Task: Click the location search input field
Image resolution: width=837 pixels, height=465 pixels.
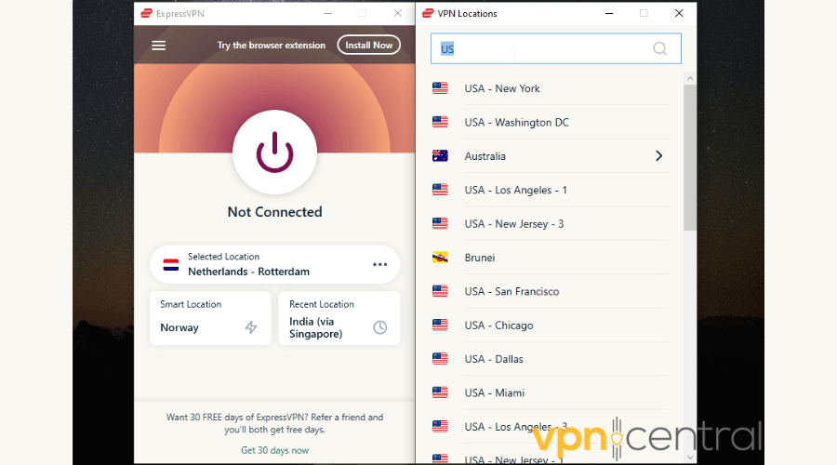Action: pos(556,48)
